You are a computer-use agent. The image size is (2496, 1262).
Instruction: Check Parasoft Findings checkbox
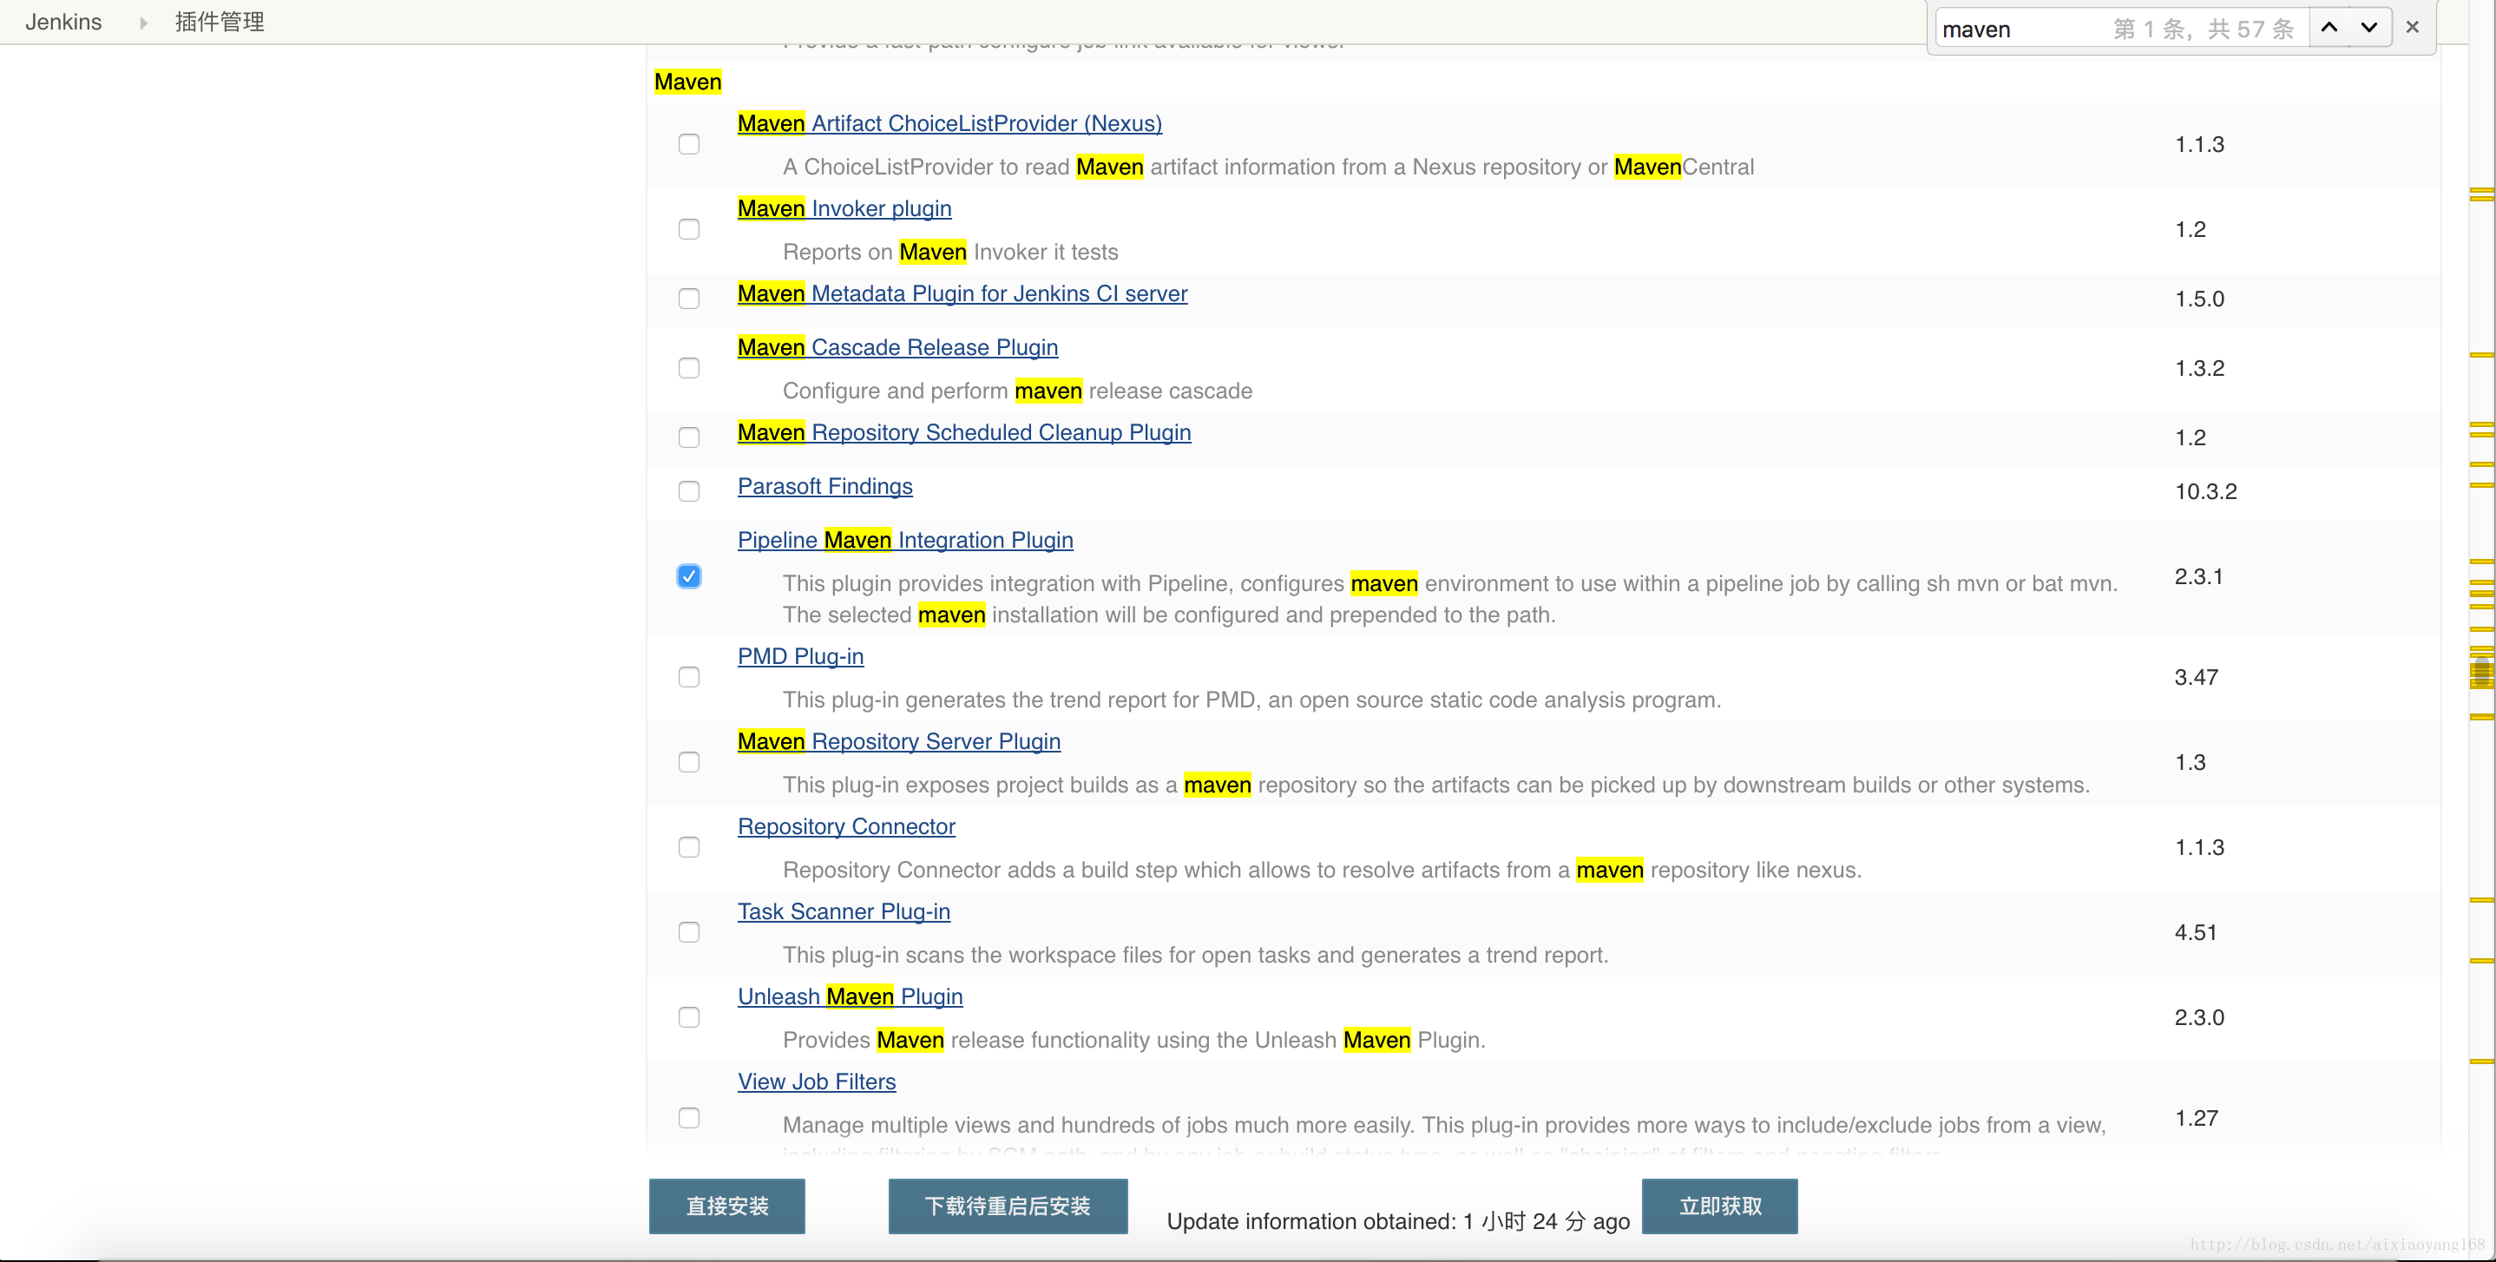coord(689,491)
